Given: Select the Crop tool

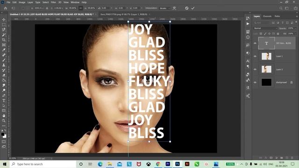Looking at the screenshot, I should (4, 40).
